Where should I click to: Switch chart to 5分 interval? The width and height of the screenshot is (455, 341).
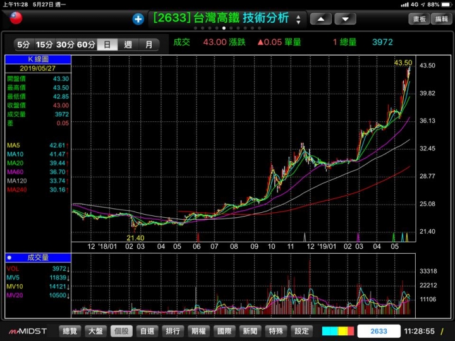(24, 45)
